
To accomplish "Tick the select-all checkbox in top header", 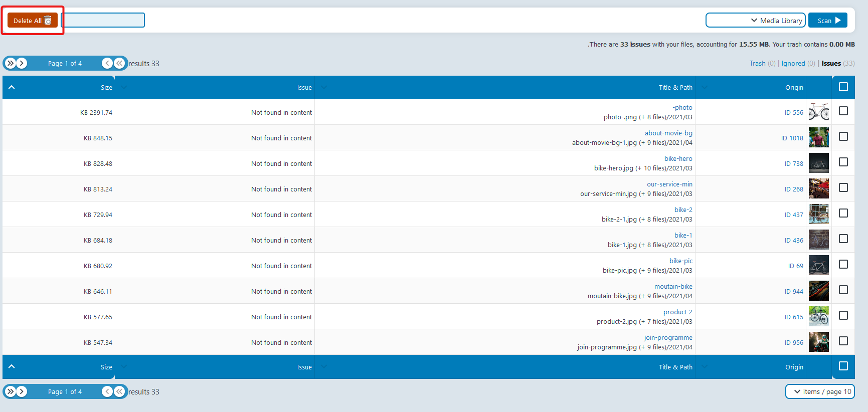I will pos(843,87).
